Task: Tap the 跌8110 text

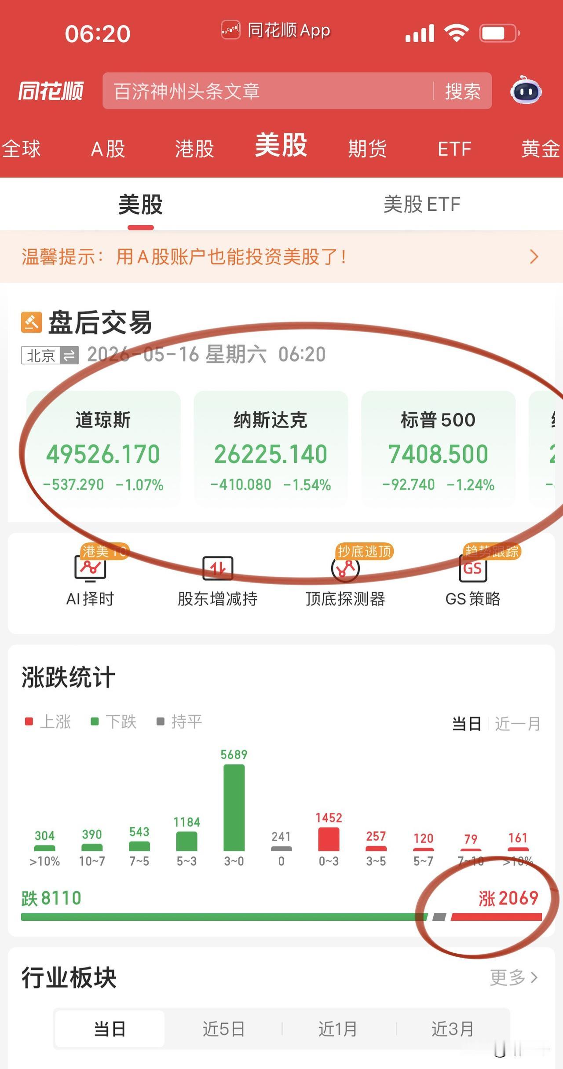Action: [x=51, y=898]
